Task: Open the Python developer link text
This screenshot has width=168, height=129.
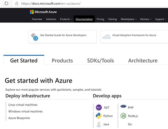Action: coord(108,116)
